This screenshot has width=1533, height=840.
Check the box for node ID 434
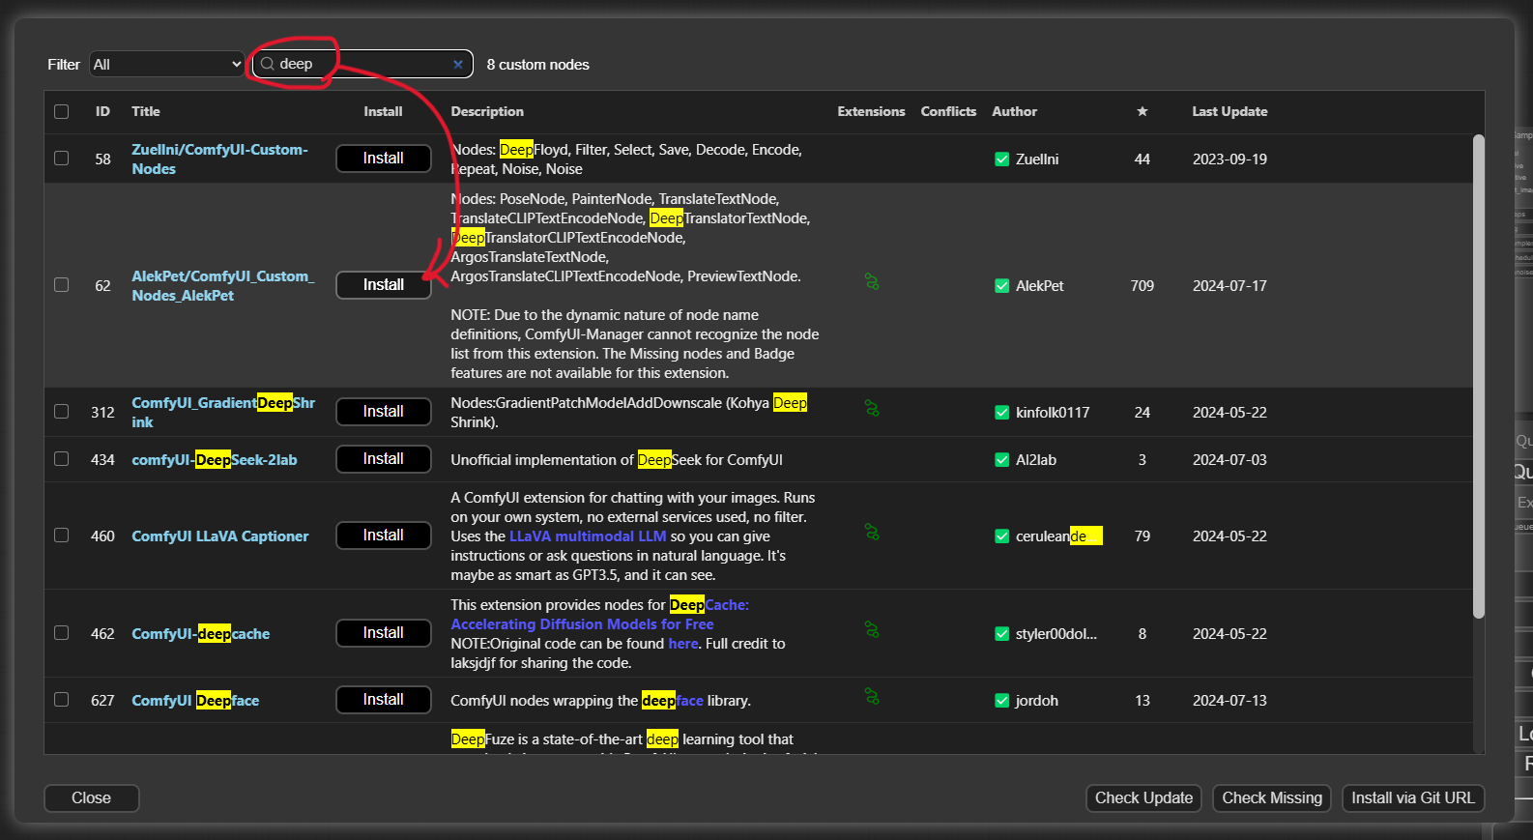(62, 459)
